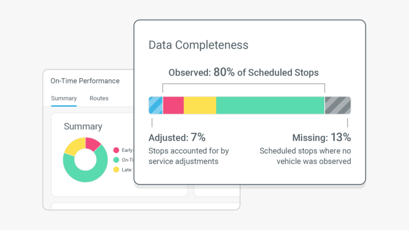Click the On-Time Performance panel title

click(x=85, y=81)
